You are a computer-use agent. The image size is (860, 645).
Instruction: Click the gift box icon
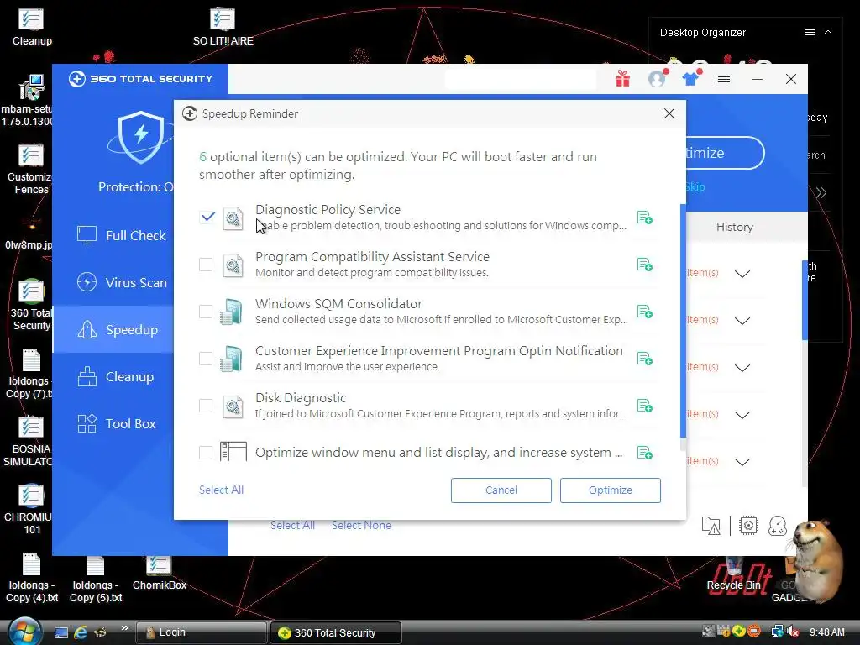click(622, 79)
